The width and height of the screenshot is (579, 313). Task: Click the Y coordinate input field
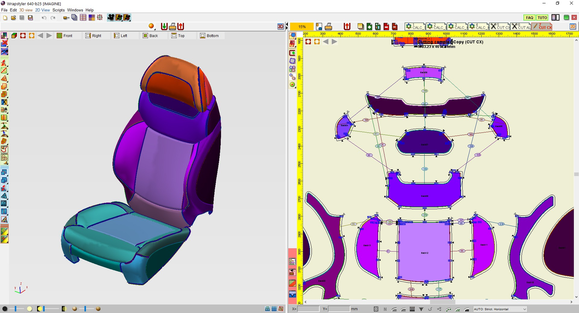pos(339,309)
